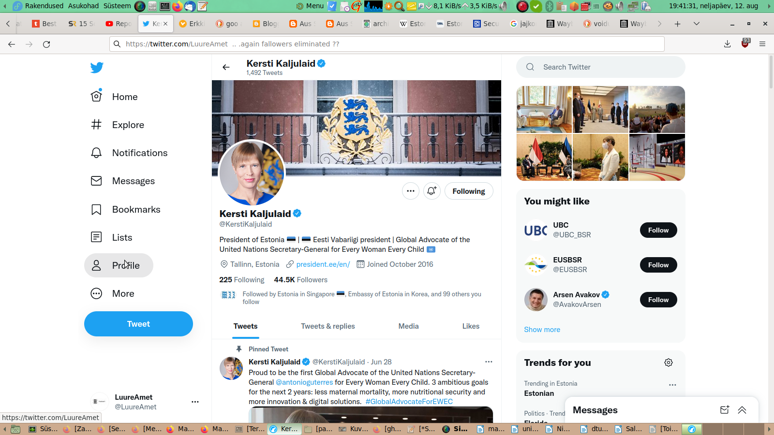Viewport: 774px width, 435px height.
Task: Open Messages in the sidebar
Action: pyautogui.click(x=123, y=181)
